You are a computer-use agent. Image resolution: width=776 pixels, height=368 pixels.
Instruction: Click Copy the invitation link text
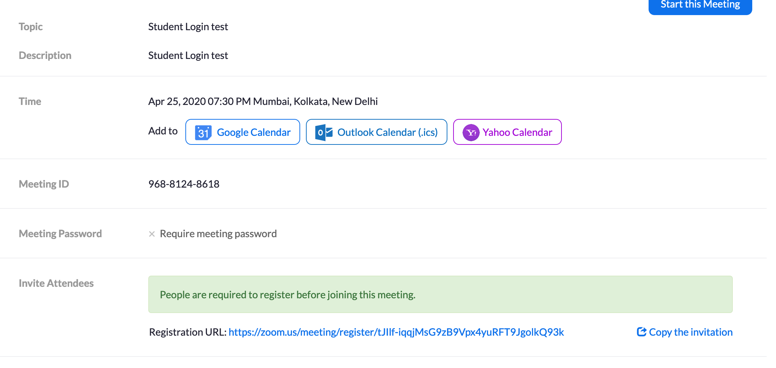(690, 332)
